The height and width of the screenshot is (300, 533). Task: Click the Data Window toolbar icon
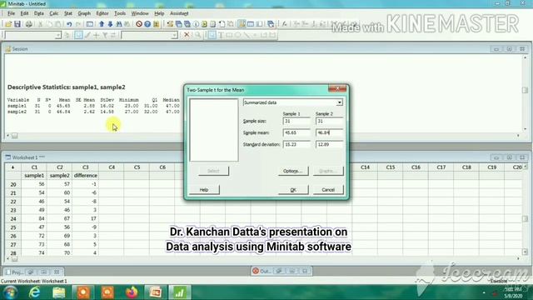pyautogui.click(x=251, y=24)
